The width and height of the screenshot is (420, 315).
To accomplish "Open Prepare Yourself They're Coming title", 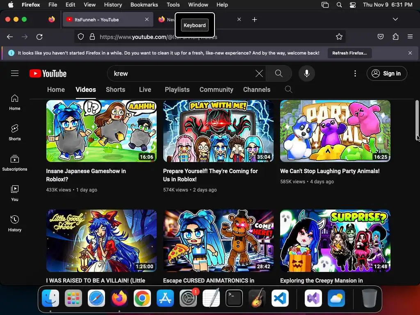I will click(x=210, y=175).
